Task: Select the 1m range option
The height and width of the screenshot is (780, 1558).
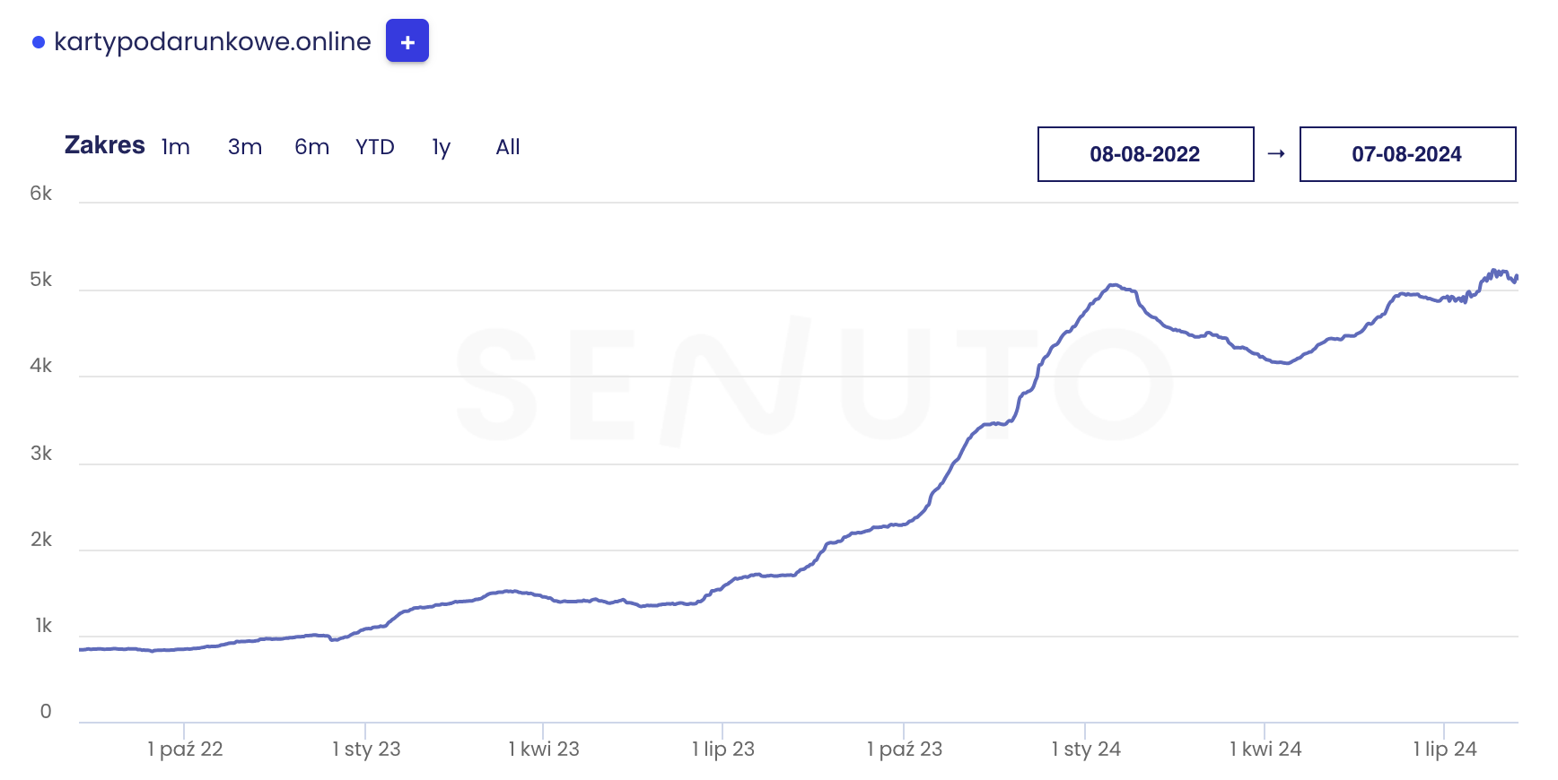Action: tap(176, 147)
